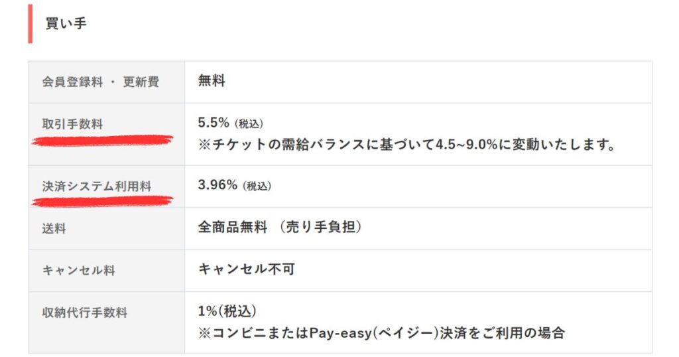
Task: Click the 買い手 section heading
Action: [66, 23]
